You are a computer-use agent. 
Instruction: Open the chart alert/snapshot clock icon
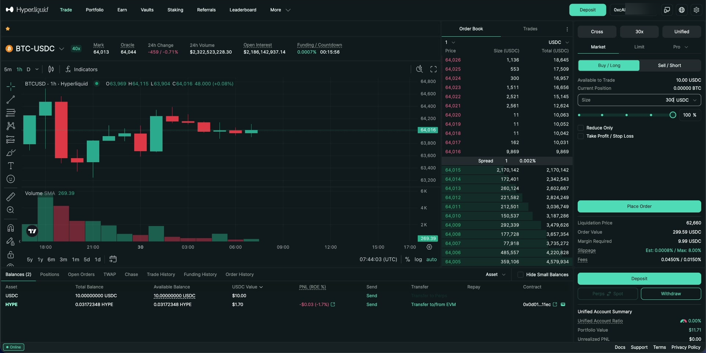click(419, 69)
